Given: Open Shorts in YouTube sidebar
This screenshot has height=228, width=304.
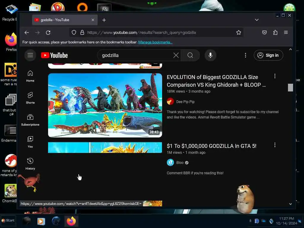Looking at the screenshot, I should click(x=30, y=98).
